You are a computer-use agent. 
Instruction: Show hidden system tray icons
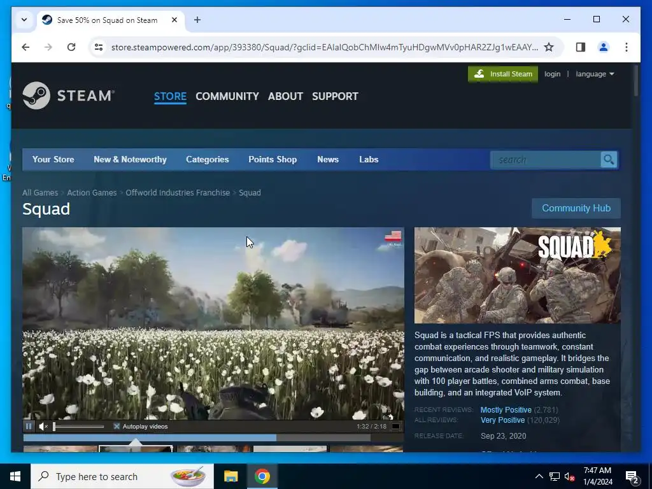[539, 476]
